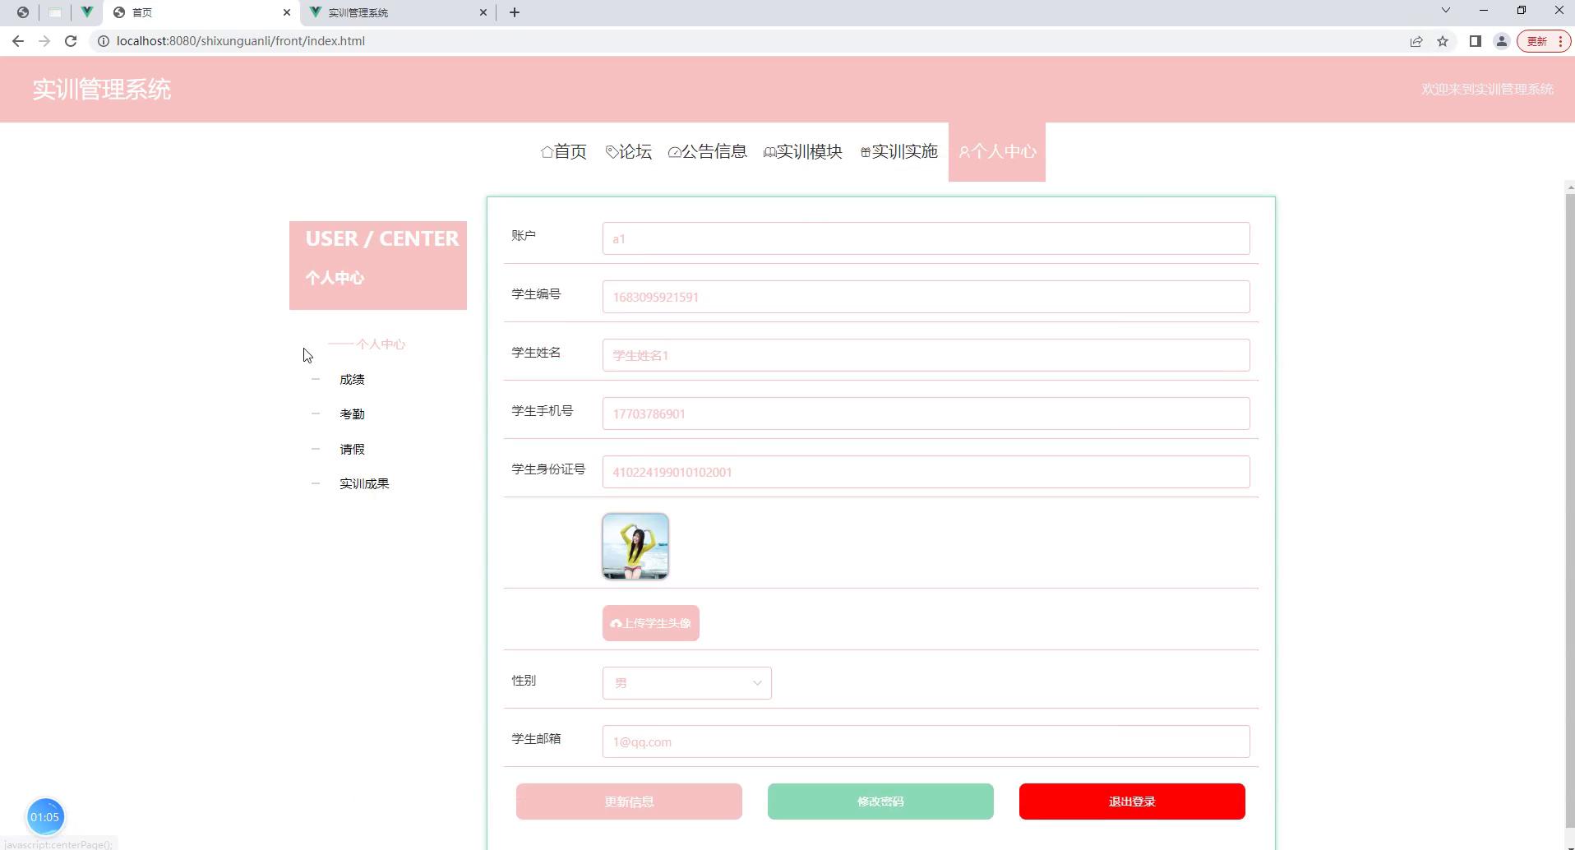Open the Chrome profile avatar icon
Screen dimensions: 1575x850
tap(1501, 41)
